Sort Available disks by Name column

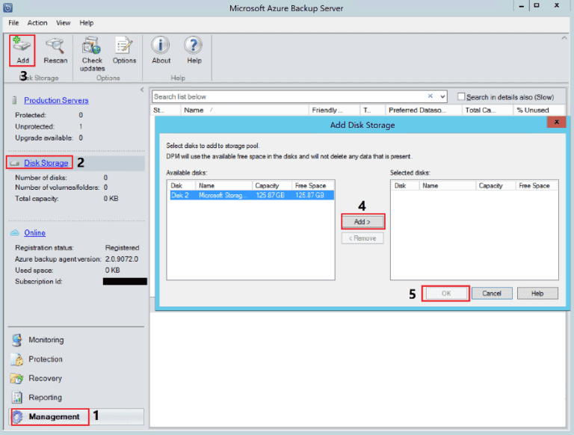pos(223,185)
